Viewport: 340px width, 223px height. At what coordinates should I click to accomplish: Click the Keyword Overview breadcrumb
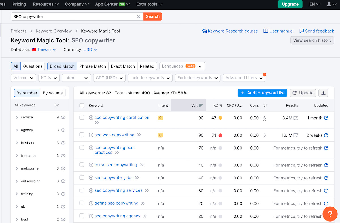(54, 31)
